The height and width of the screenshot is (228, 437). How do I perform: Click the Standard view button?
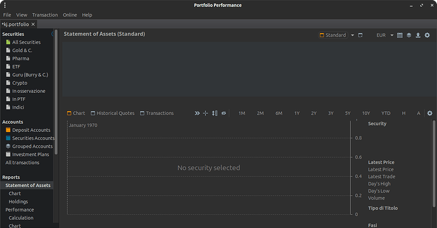333,35
